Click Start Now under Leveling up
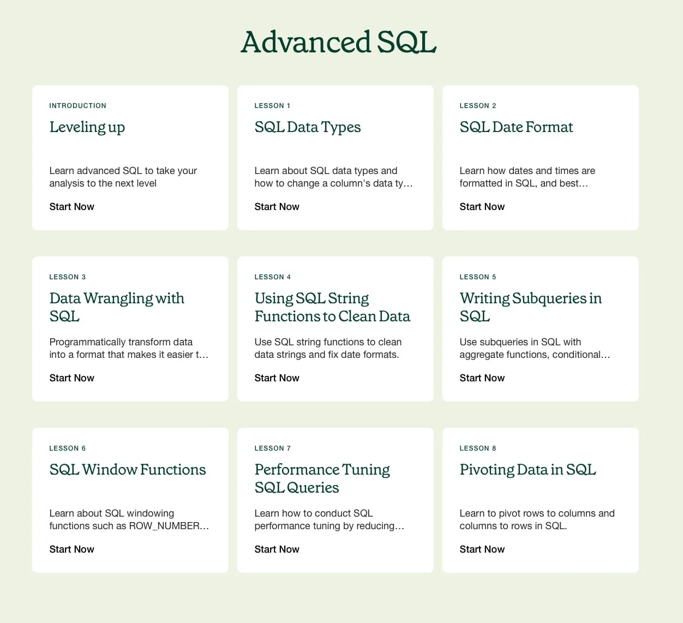 [x=71, y=207]
